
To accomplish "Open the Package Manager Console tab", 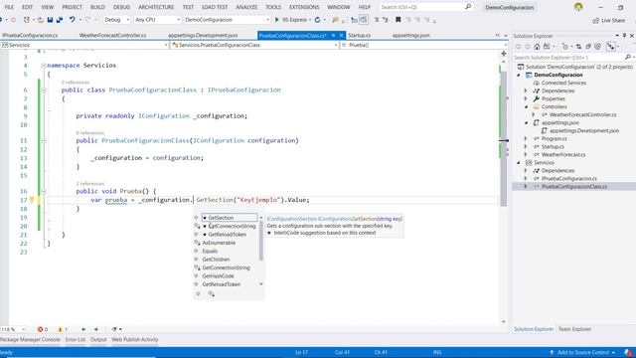I will tap(30, 340).
